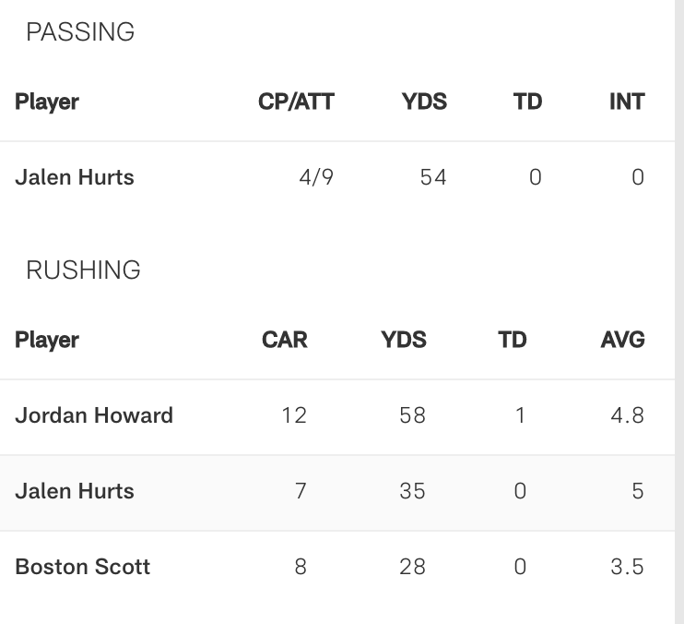Click Jalen Hurts' 4/9 completions value
This screenshot has height=624, width=684.
click(316, 177)
